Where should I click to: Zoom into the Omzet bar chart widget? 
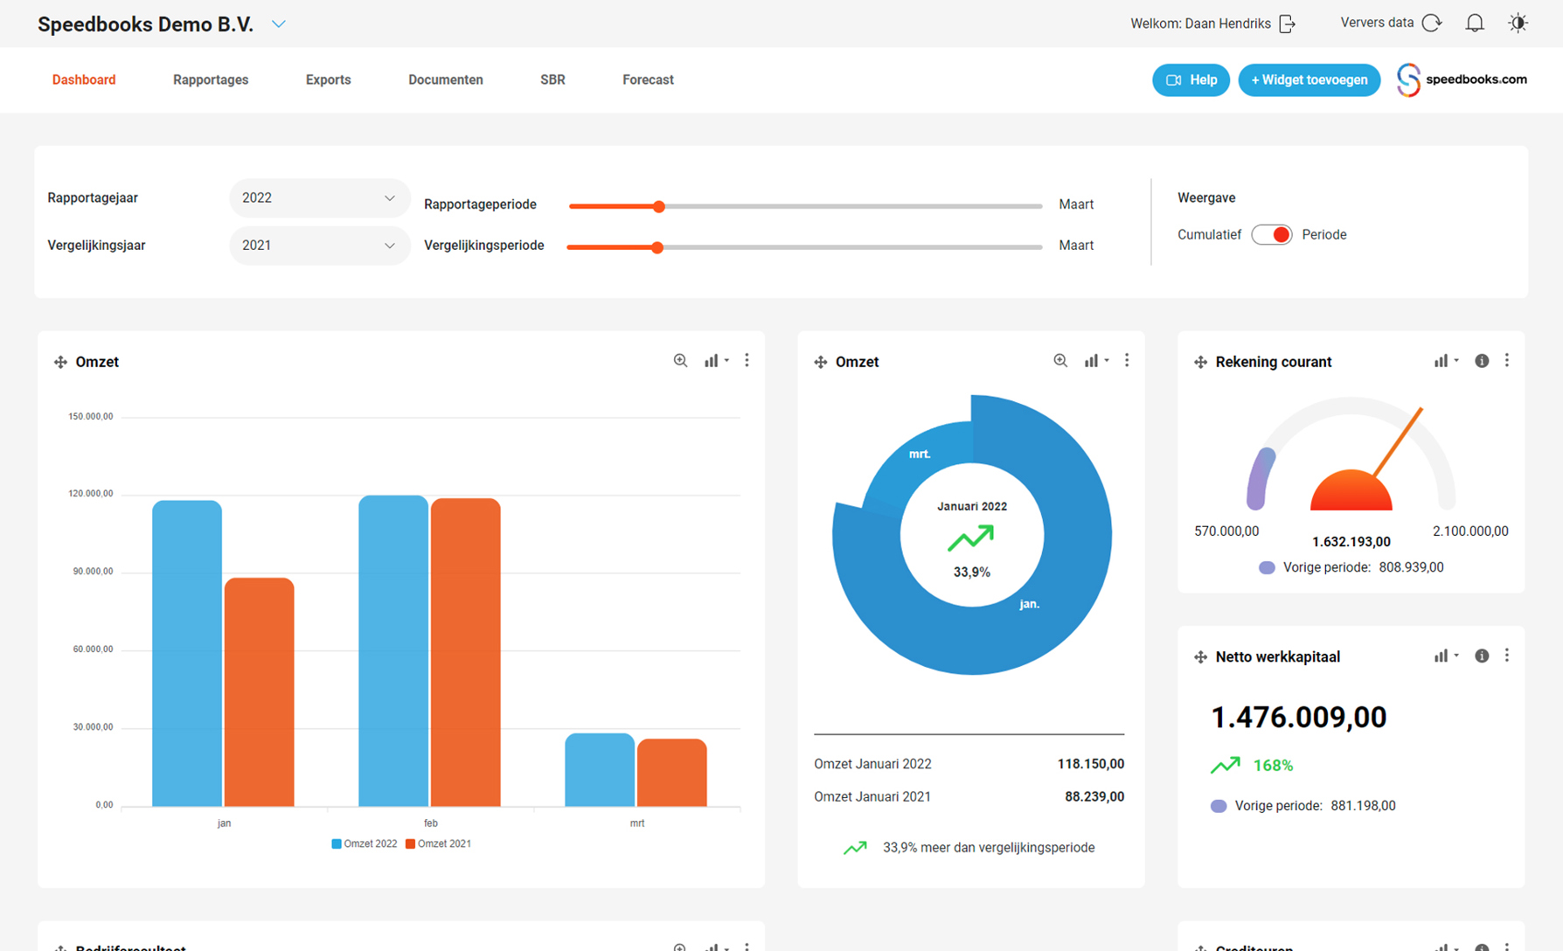pyautogui.click(x=680, y=361)
